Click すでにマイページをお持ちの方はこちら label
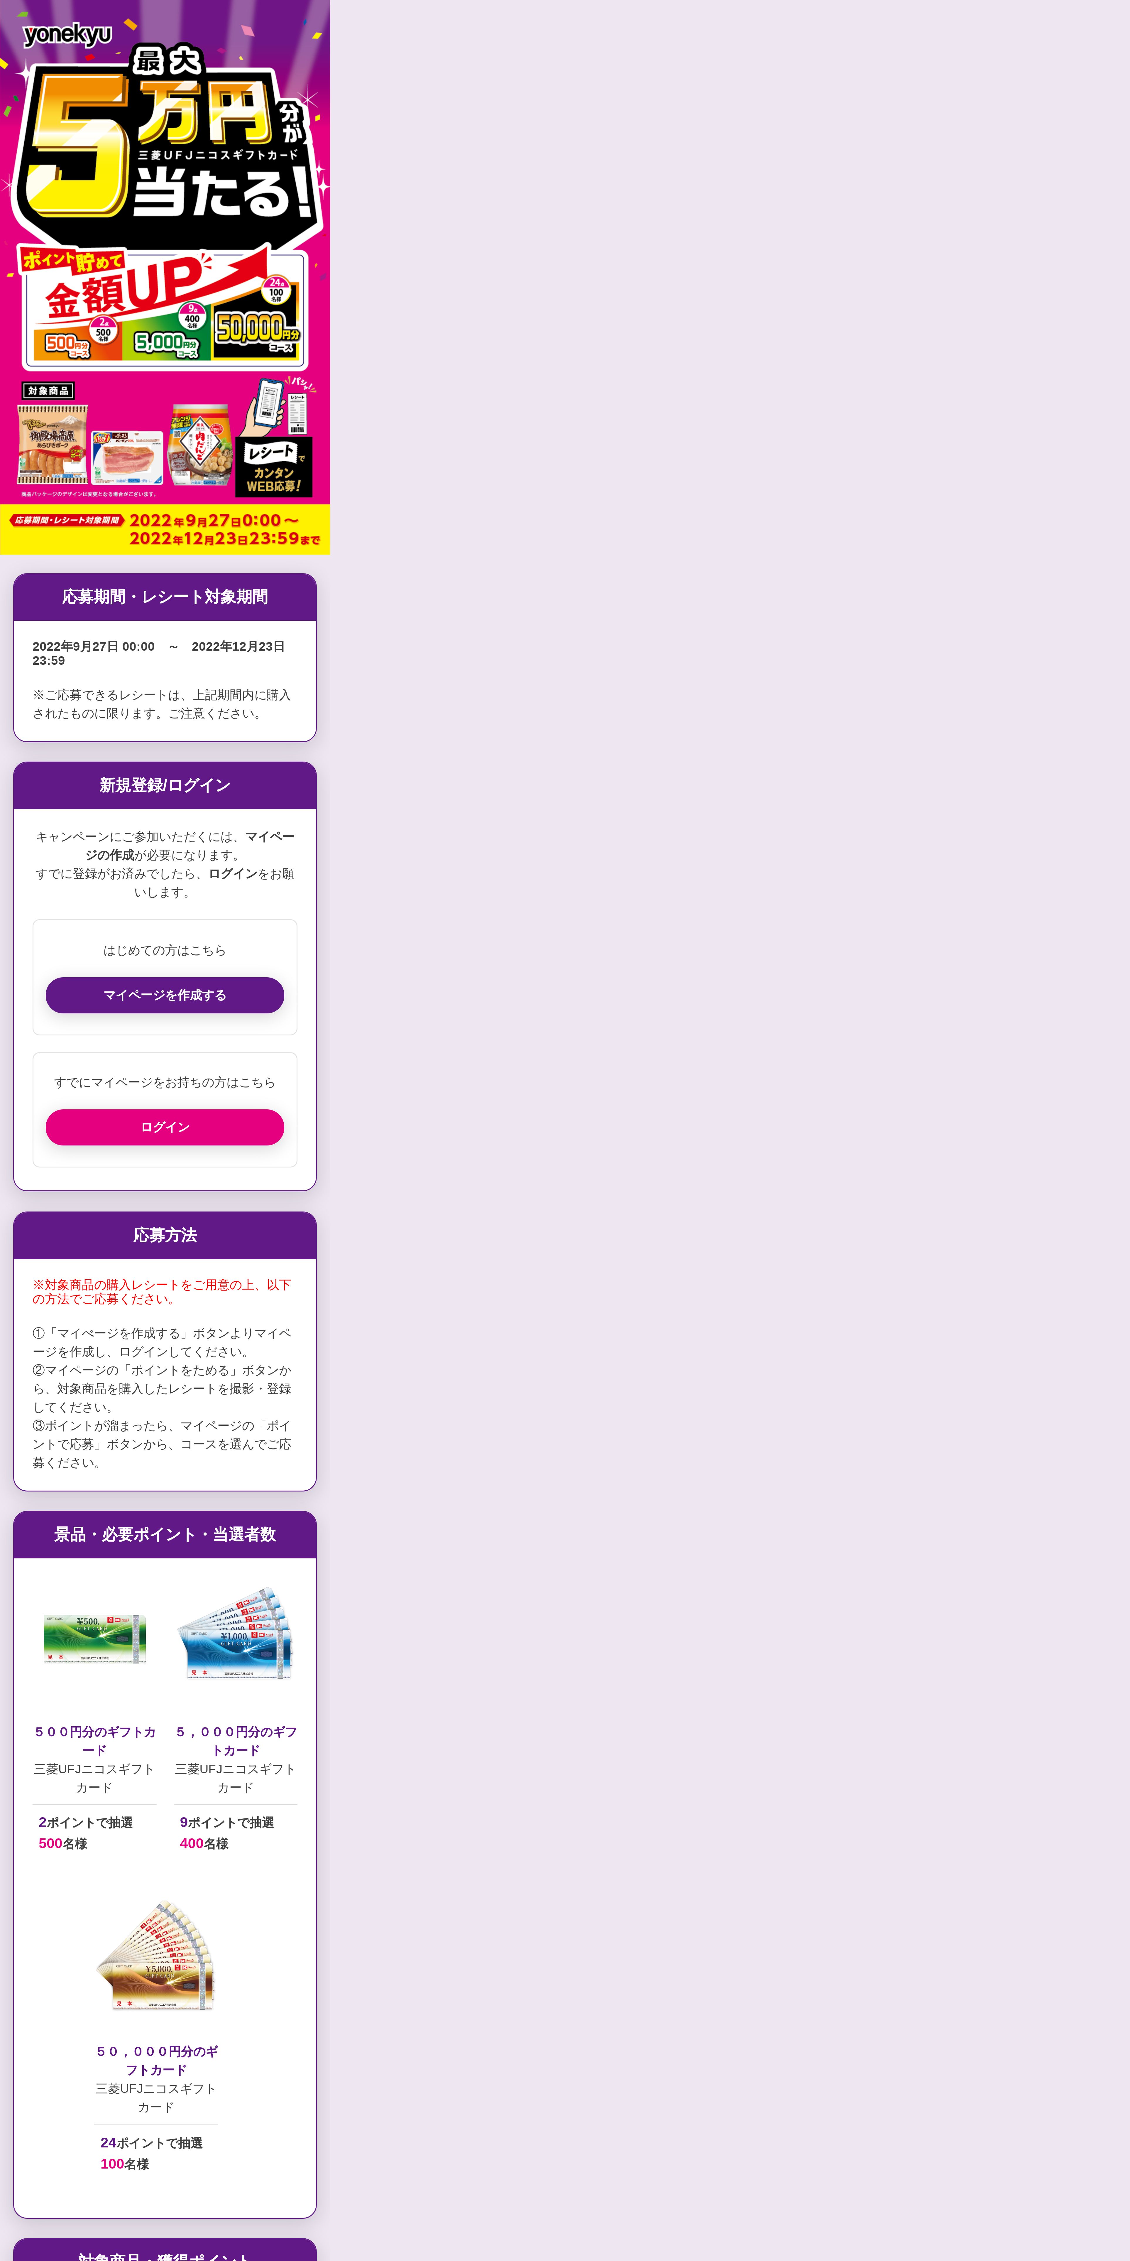The width and height of the screenshot is (1130, 2261). [165, 1082]
